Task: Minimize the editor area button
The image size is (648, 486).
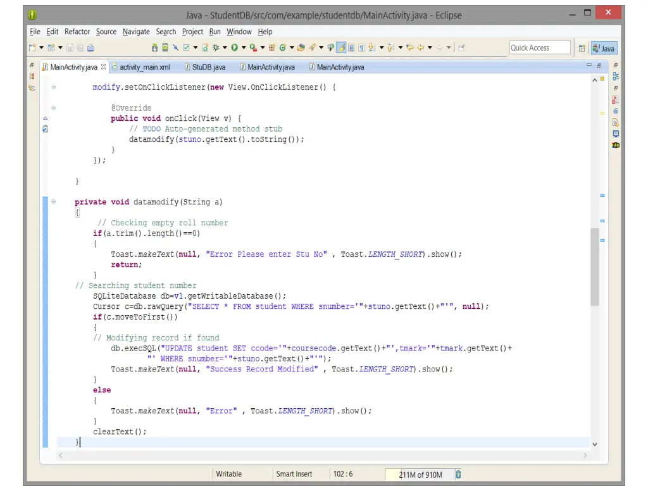Action: pos(589,65)
